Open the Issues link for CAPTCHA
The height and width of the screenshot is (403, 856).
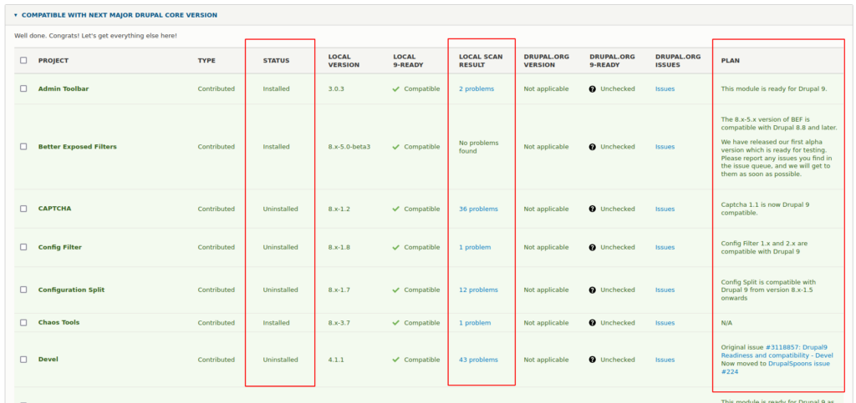pos(665,209)
